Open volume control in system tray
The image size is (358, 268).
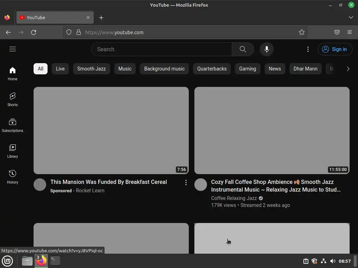point(333,261)
